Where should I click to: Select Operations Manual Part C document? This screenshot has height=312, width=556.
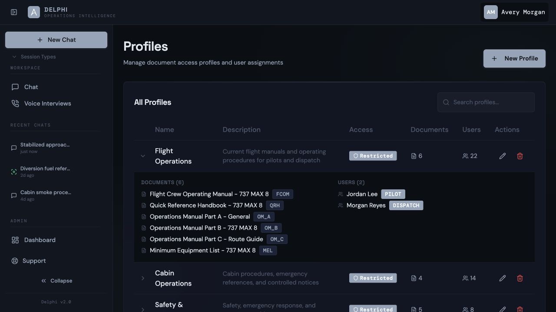[x=206, y=239]
